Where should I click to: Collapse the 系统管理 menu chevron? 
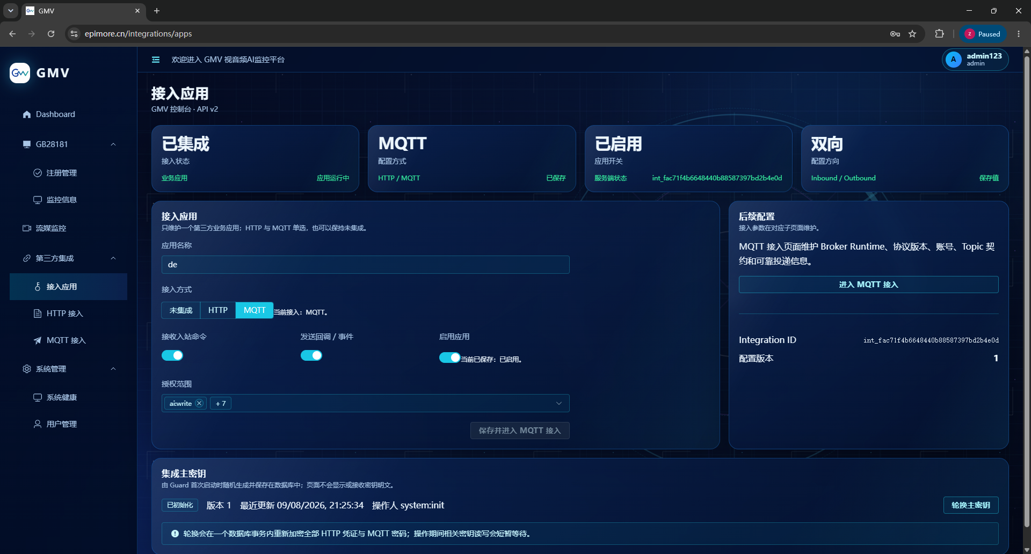tap(113, 369)
